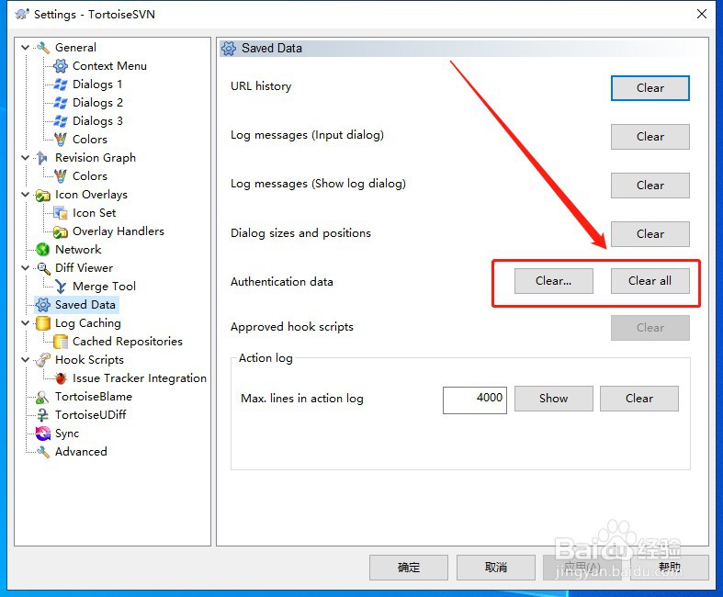This screenshot has width=723, height=597.
Task: Click the Max. lines in action log field
Action: click(x=474, y=400)
